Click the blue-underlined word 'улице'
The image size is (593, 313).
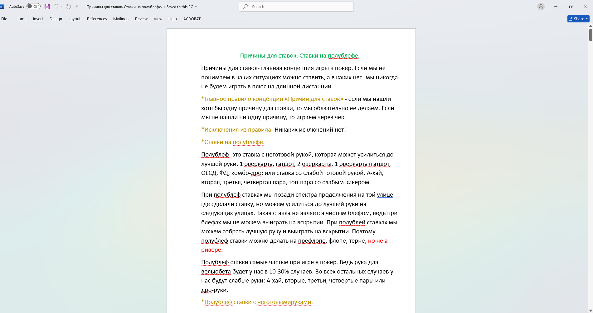click(x=385, y=195)
